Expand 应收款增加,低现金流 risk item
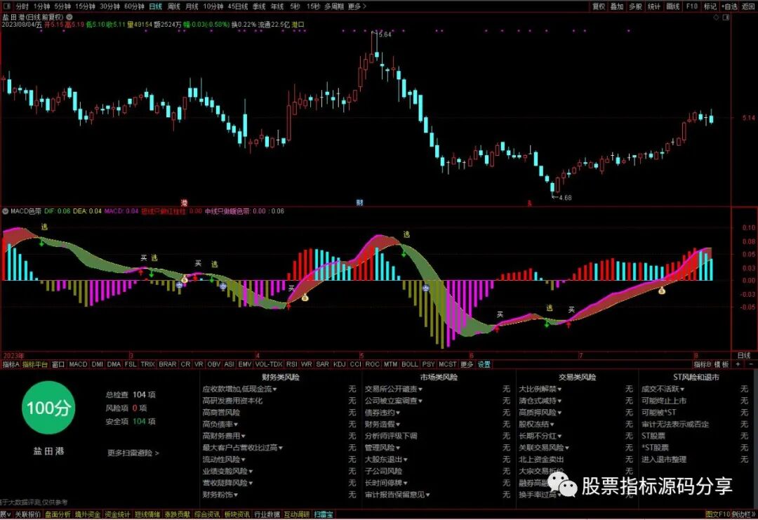The width and height of the screenshot is (758, 520). pyautogui.click(x=240, y=389)
